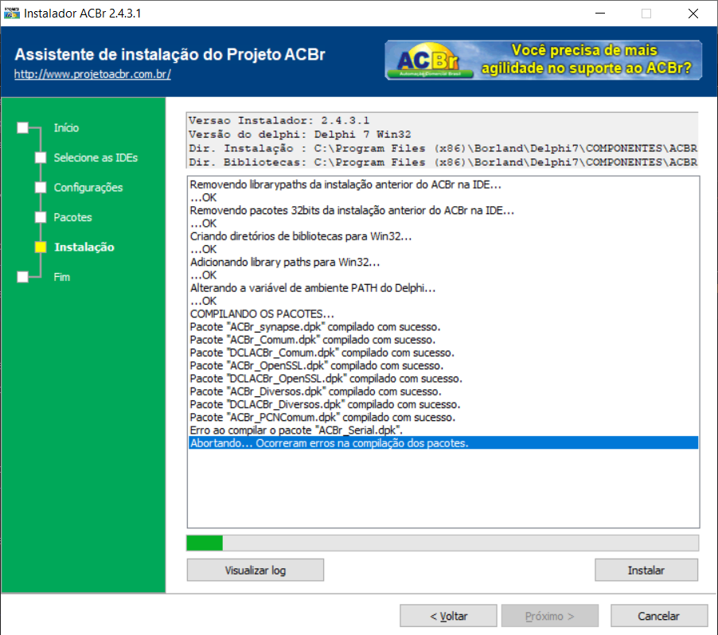Select the ACBr_Diversos.dpk compiled line
Screen dimensions: 718x635
click(x=443, y=391)
